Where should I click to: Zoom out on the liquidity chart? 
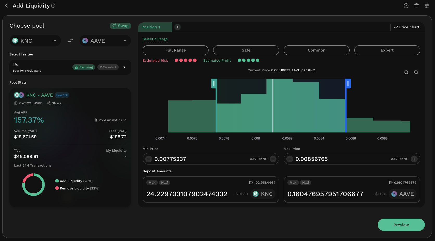(416, 73)
